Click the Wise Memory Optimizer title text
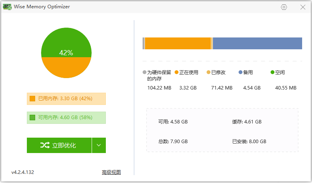 [x=42, y=7]
